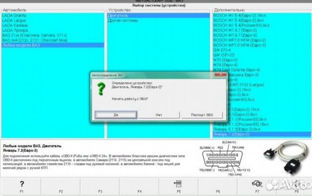
Task: Select Январь 7.2(Евро-2) in Дополнительно list
Action: (231, 134)
